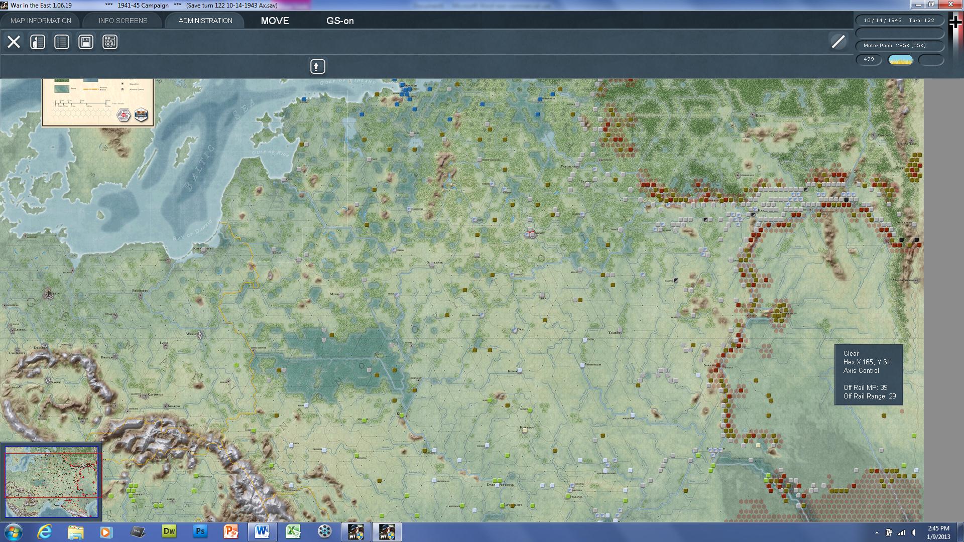964x542 pixels.
Task: Open Dreamweaver from the taskbar
Action: click(169, 532)
